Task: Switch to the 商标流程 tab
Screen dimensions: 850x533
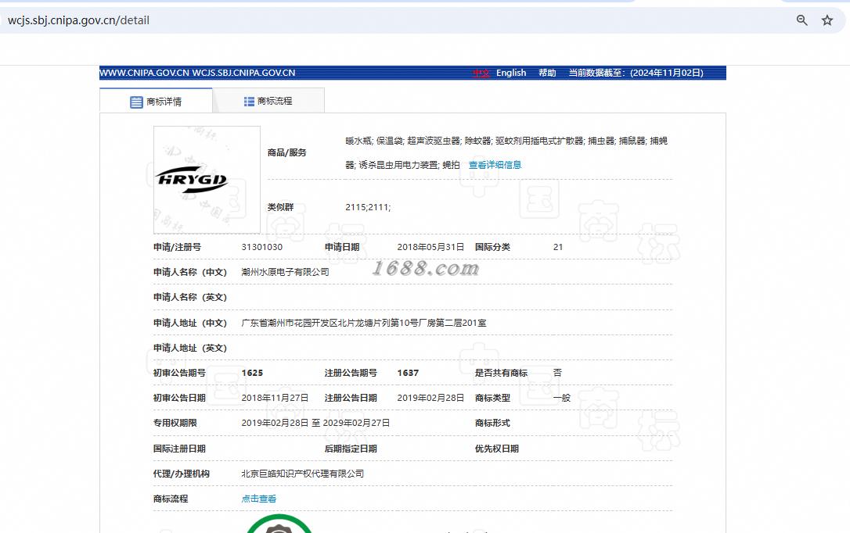Action: (x=268, y=101)
